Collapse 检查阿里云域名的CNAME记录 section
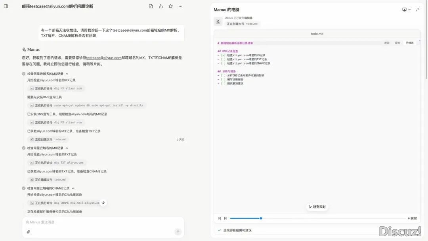This screenshot has width=428, height=241. click(73, 188)
